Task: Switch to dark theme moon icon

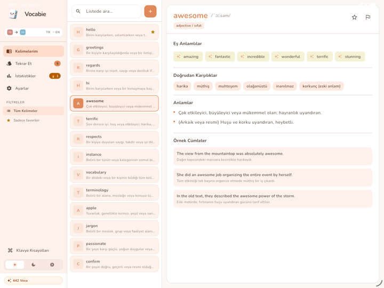Action: click(34, 265)
